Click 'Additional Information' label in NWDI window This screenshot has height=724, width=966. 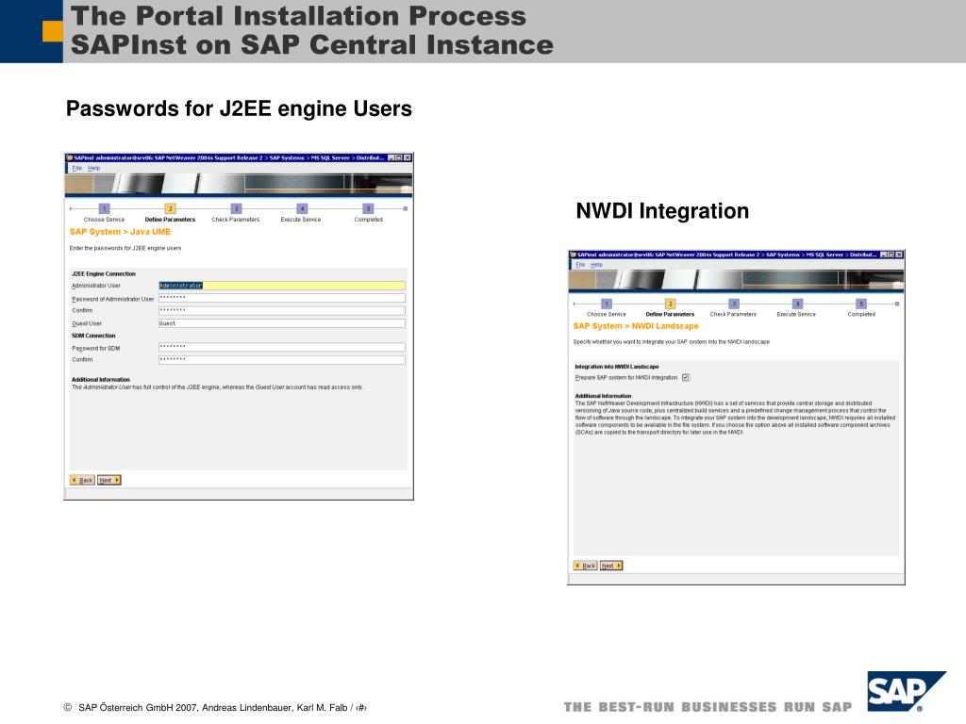point(603,396)
